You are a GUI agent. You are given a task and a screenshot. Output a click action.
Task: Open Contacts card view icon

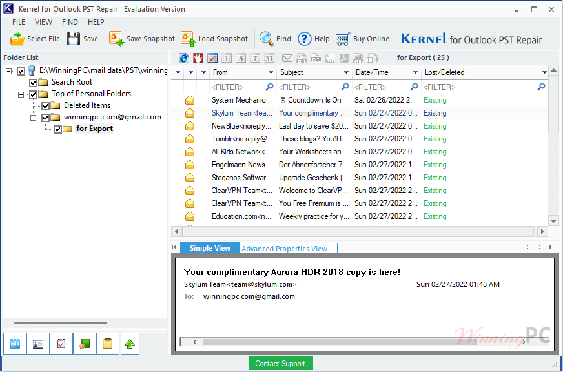click(38, 344)
